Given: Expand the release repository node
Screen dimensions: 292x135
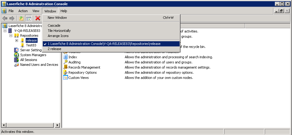Looking at the screenshot, I should [x=17, y=40].
